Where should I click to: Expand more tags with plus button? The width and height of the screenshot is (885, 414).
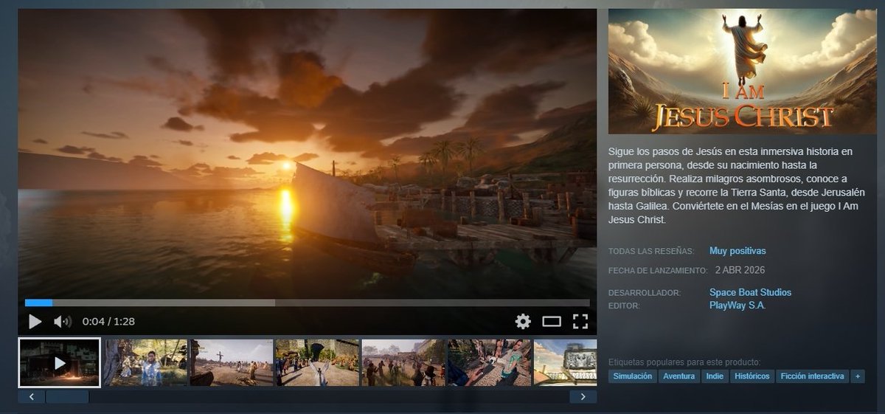(857, 376)
